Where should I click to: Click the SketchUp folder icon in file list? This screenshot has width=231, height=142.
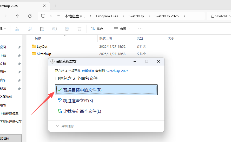[x=34, y=54]
